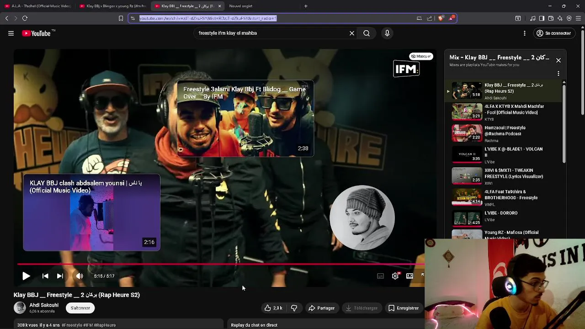
Task: Play the video with the play button
Action: [26, 276]
